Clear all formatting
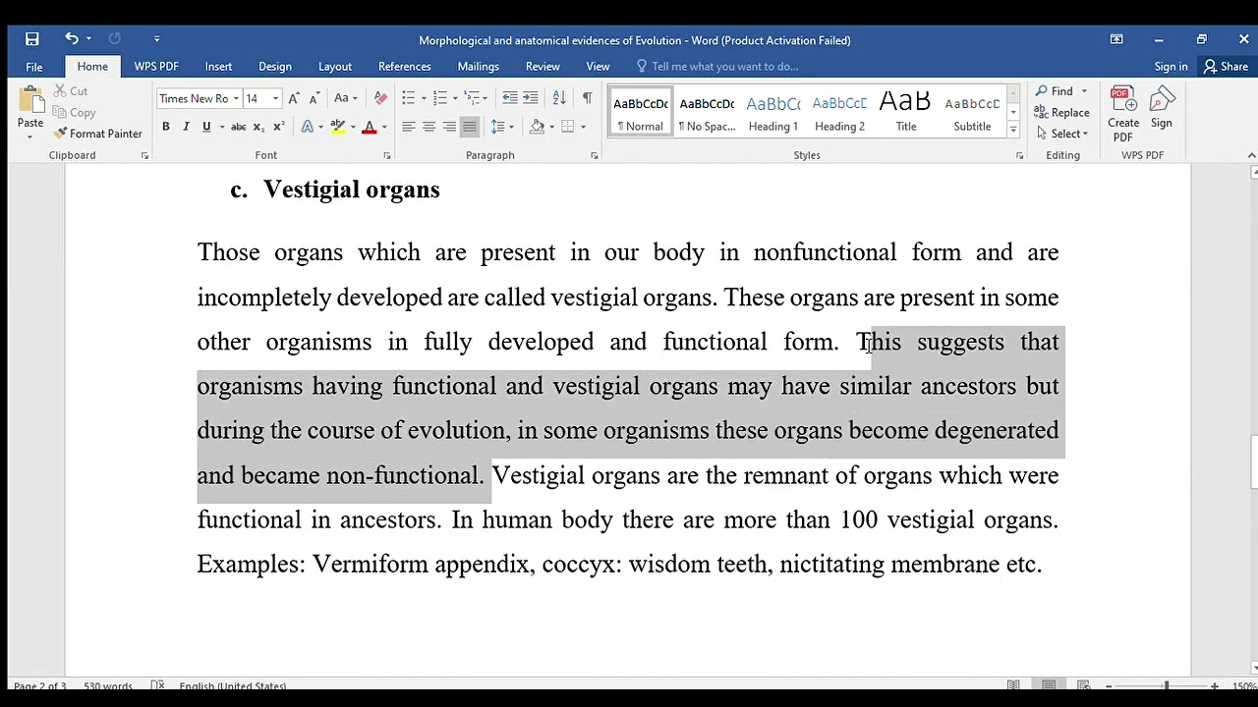1258x707 pixels. point(381,98)
